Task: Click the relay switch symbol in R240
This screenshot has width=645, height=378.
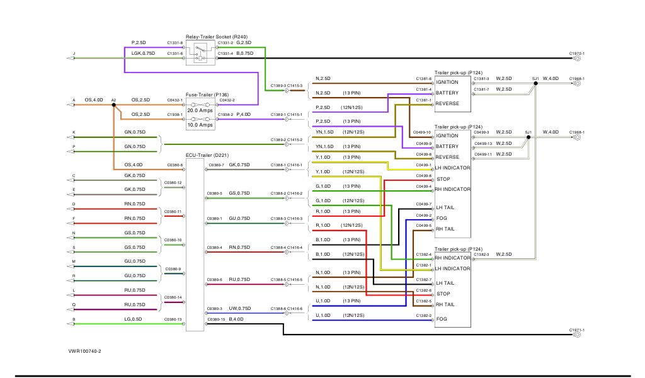Action: tap(200, 54)
